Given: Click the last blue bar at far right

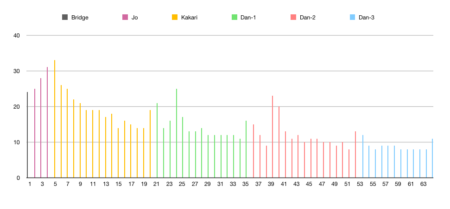Looking at the screenshot, I should (x=432, y=158).
